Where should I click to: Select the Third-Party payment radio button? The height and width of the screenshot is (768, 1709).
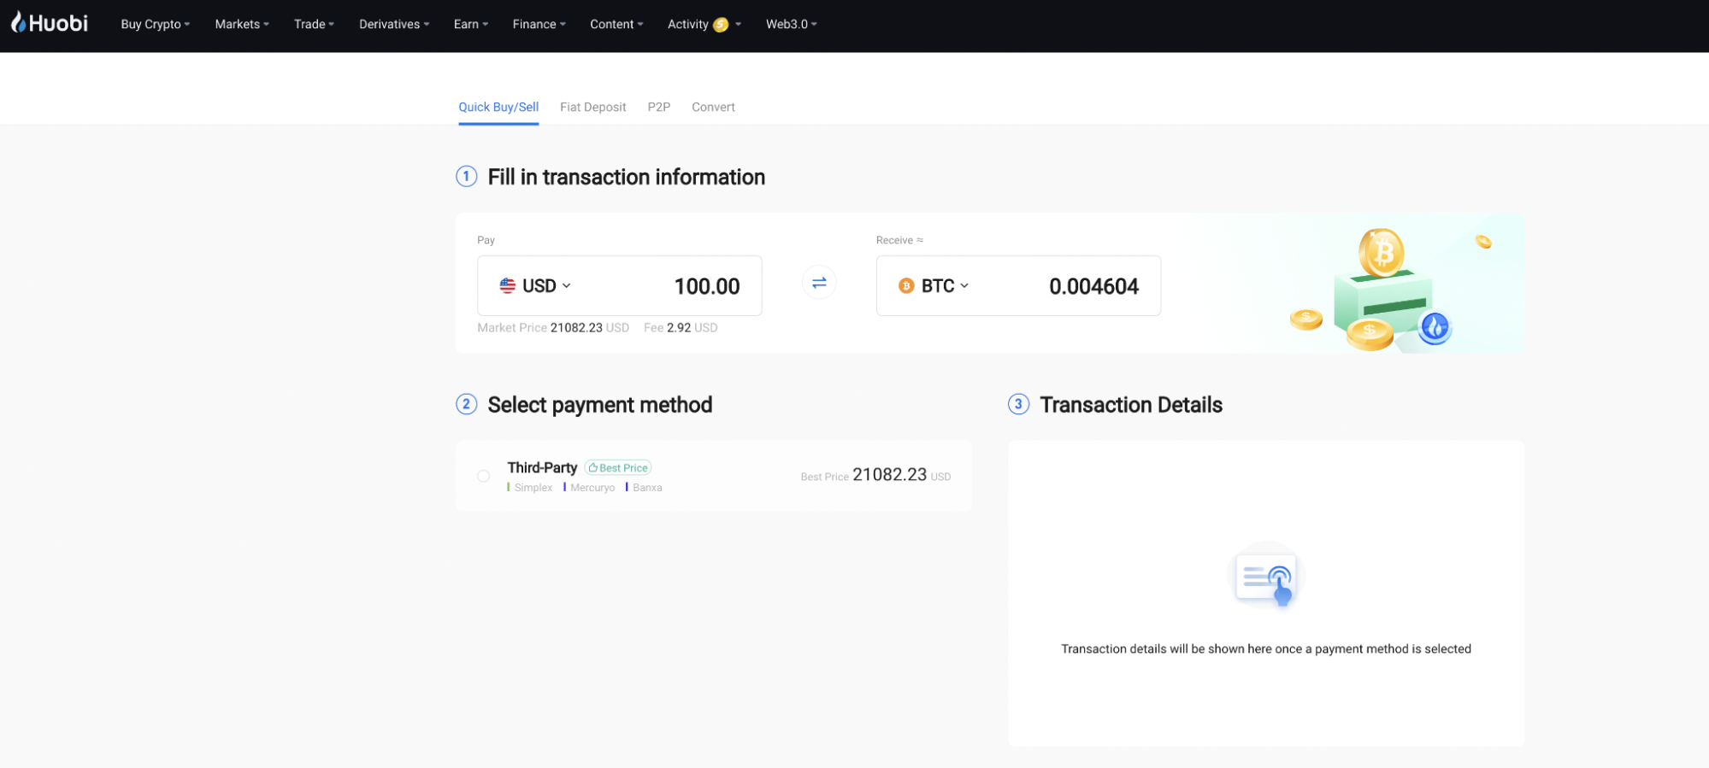pyautogui.click(x=484, y=476)
